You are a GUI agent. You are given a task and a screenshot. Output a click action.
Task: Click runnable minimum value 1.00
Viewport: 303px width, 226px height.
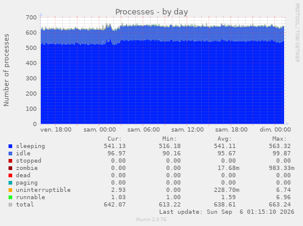coord(173,197)
